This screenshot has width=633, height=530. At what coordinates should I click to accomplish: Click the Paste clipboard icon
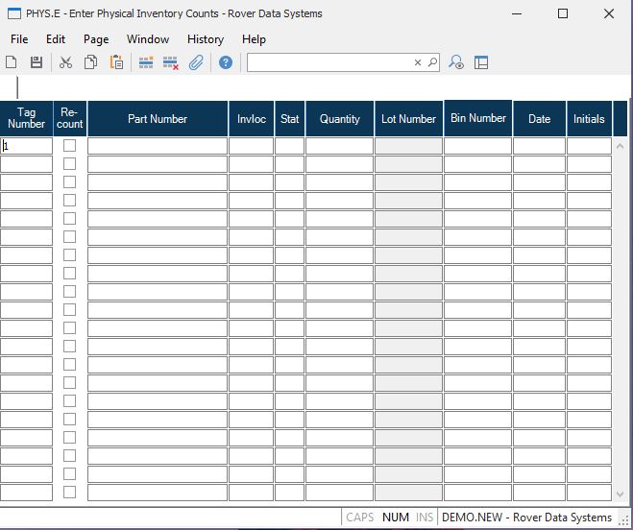pyautogui.click(x=116, y=62)
